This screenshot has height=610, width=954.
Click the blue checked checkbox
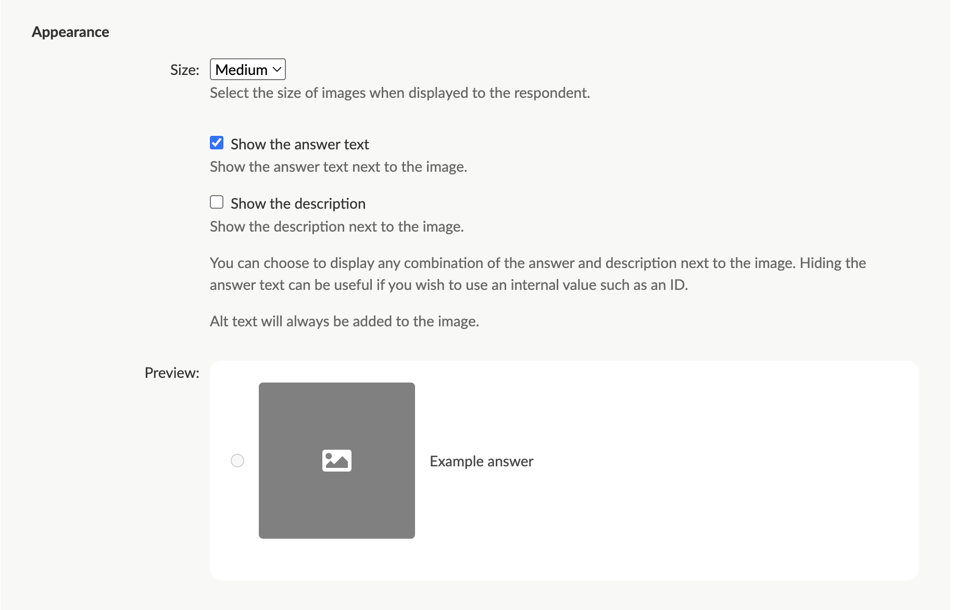[216, 142]
